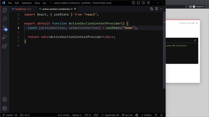
Task: Open in editor icon in browser code panel
Action: pos(195,40)
